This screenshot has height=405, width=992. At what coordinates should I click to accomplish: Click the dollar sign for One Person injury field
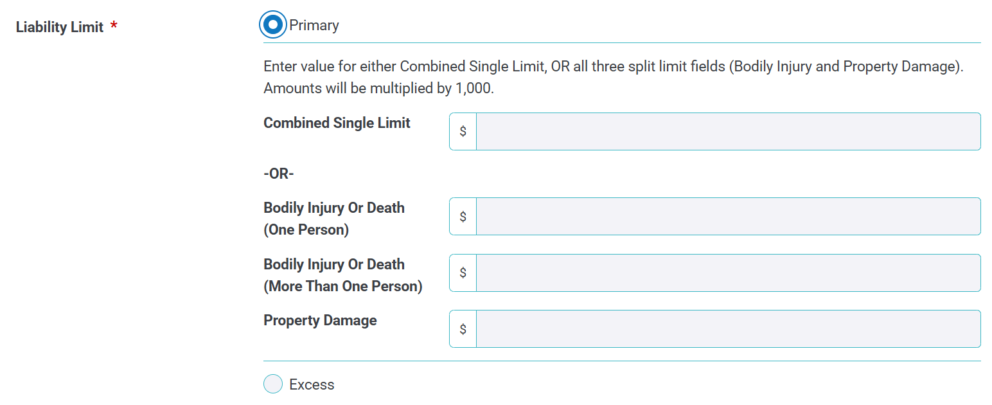coord(462,216)
